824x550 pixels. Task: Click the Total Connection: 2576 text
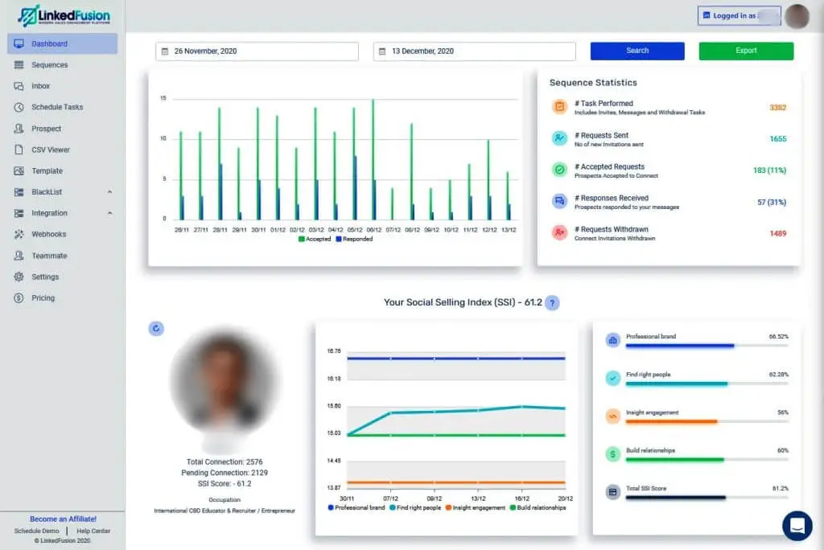coord(225,462)
